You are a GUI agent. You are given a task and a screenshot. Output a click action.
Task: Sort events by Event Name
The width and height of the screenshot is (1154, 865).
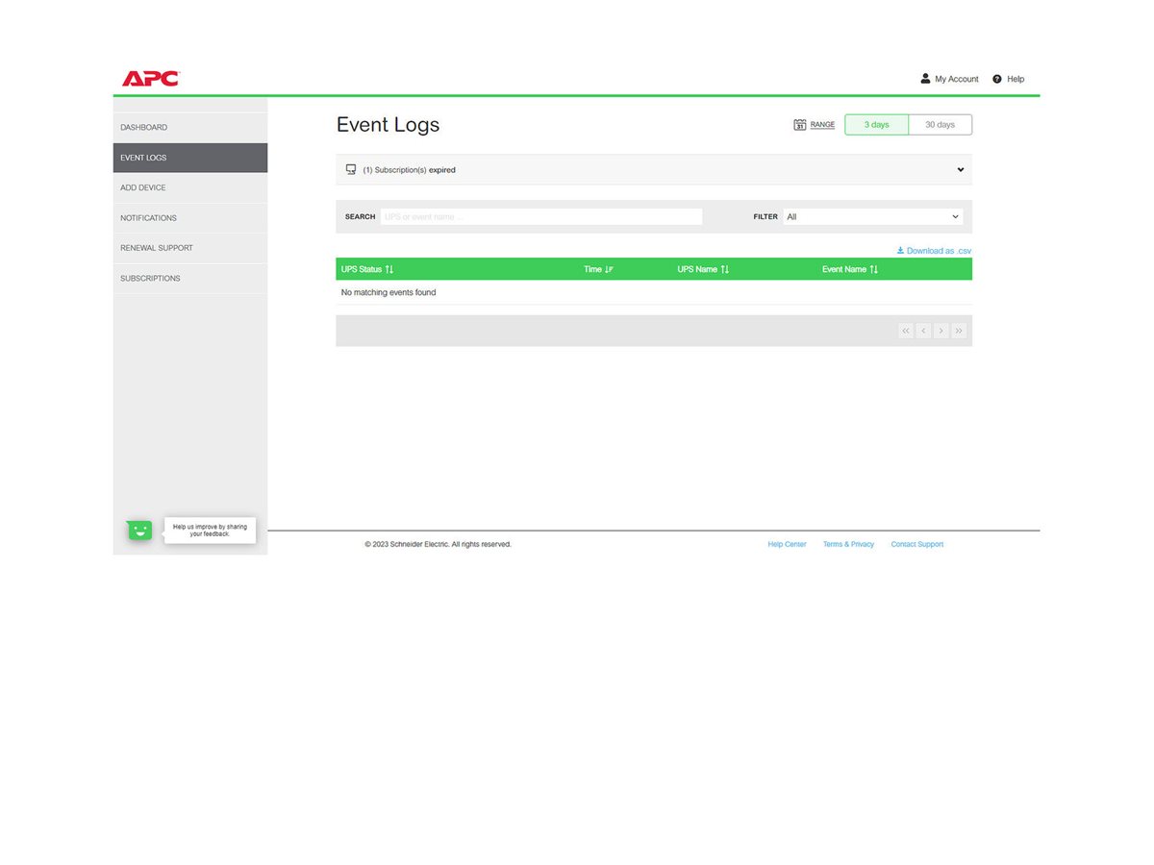(849, 269)
